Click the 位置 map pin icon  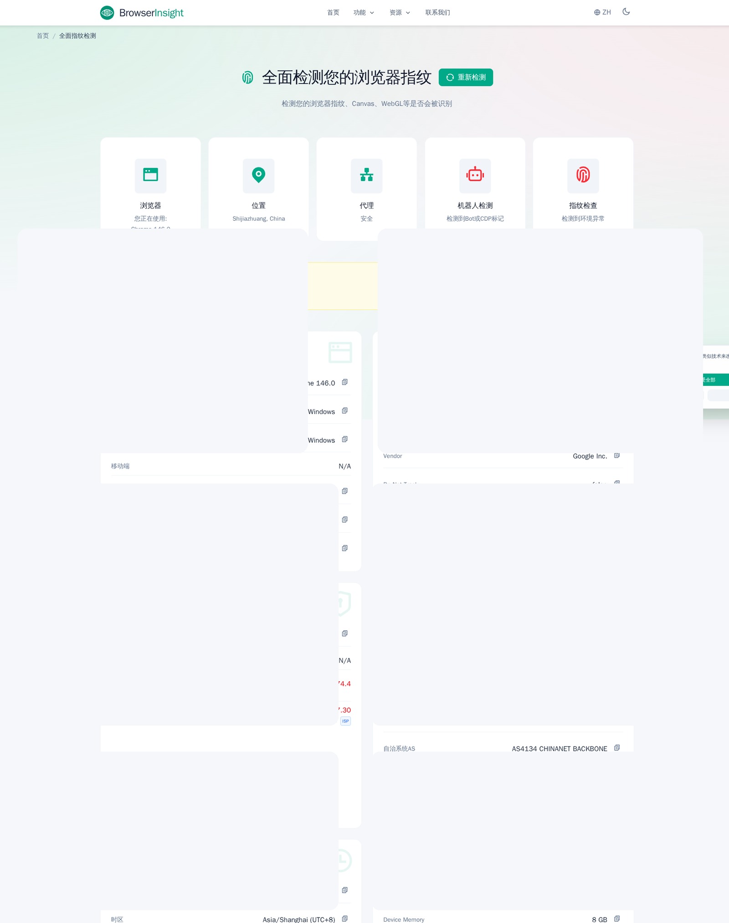(259, 175)
